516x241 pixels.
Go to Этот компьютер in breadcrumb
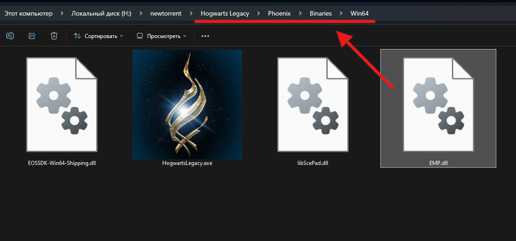tap(28, 13)
